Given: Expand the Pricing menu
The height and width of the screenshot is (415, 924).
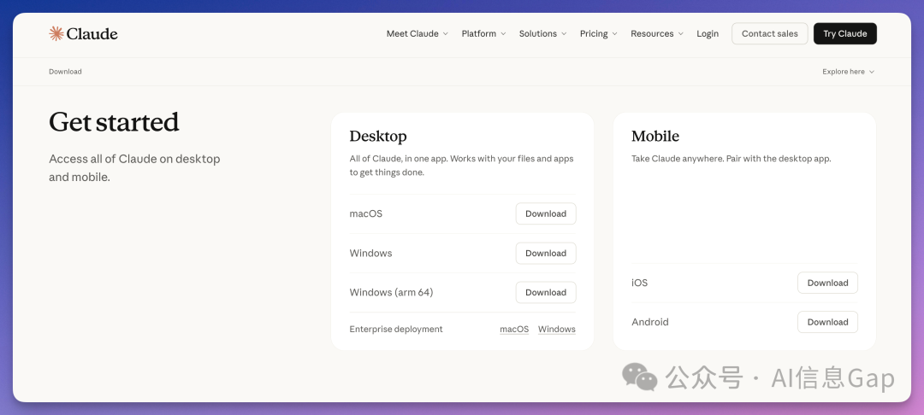Looking at the screenshot, I should (x=598, y=34).
